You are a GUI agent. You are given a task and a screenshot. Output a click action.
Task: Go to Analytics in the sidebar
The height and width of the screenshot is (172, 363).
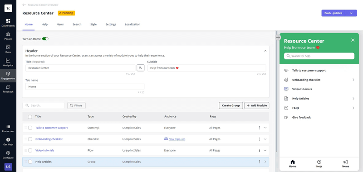pos(8,62)
